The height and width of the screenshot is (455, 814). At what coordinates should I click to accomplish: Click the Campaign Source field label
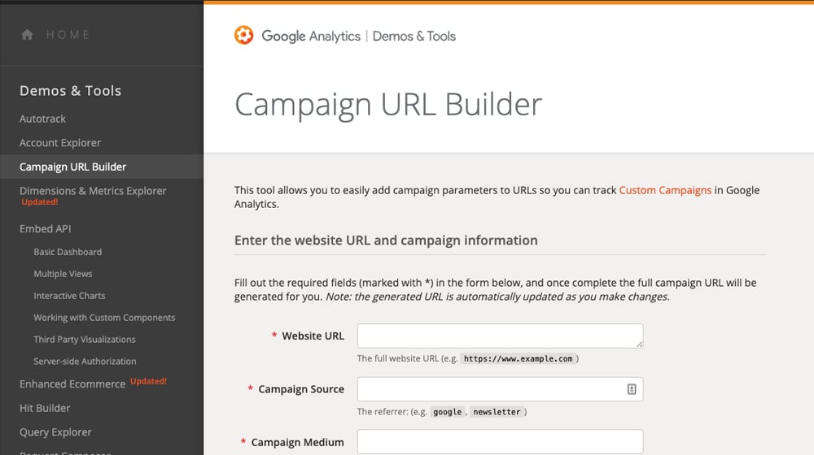pyautogui.click(x=301, y=389)
